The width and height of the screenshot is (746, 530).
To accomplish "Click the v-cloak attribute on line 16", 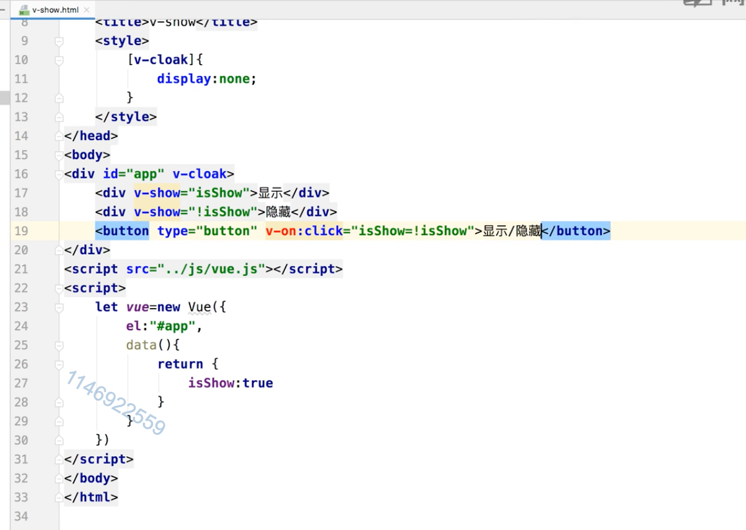I will tap(199, 174).
